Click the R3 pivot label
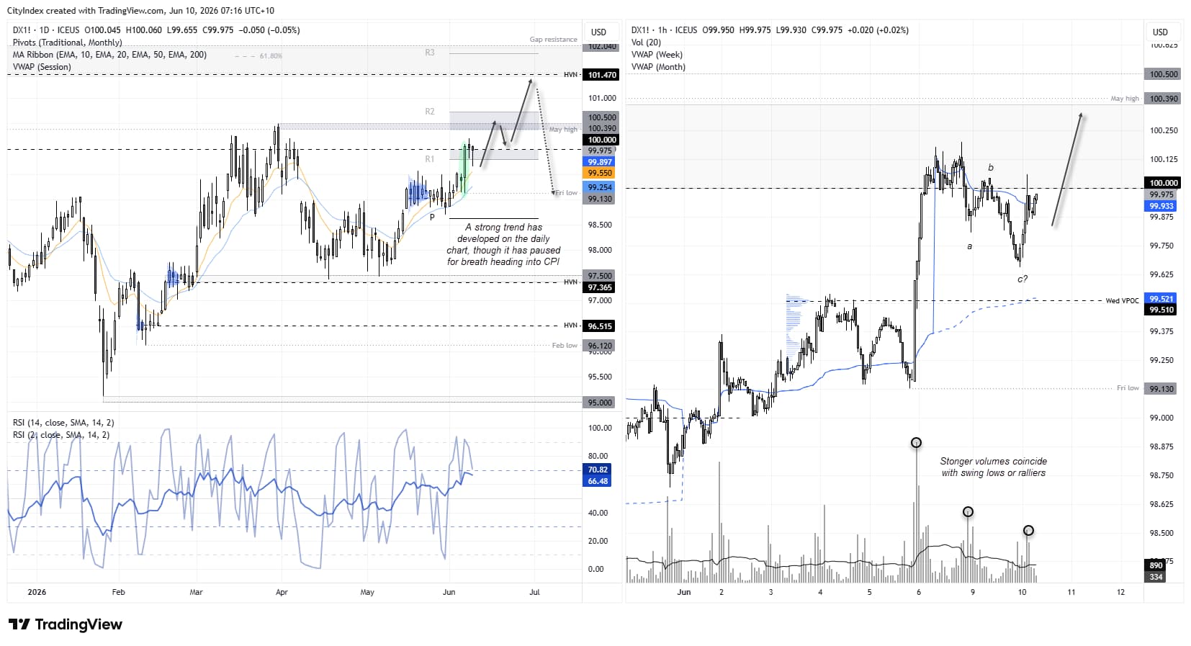The width and height of the screenshot is (1191, 646). coord(430,53)
